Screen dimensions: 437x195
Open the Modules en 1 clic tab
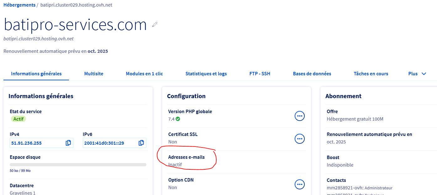[144, 74]
